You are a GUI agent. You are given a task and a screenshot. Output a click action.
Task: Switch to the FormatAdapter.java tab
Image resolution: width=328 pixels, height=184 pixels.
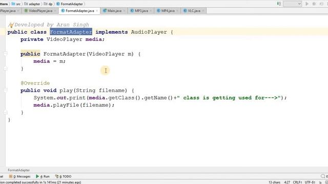coord(80,11)
